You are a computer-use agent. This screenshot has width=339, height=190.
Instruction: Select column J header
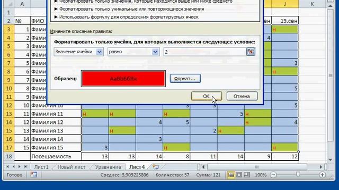[x=285, y=4]
